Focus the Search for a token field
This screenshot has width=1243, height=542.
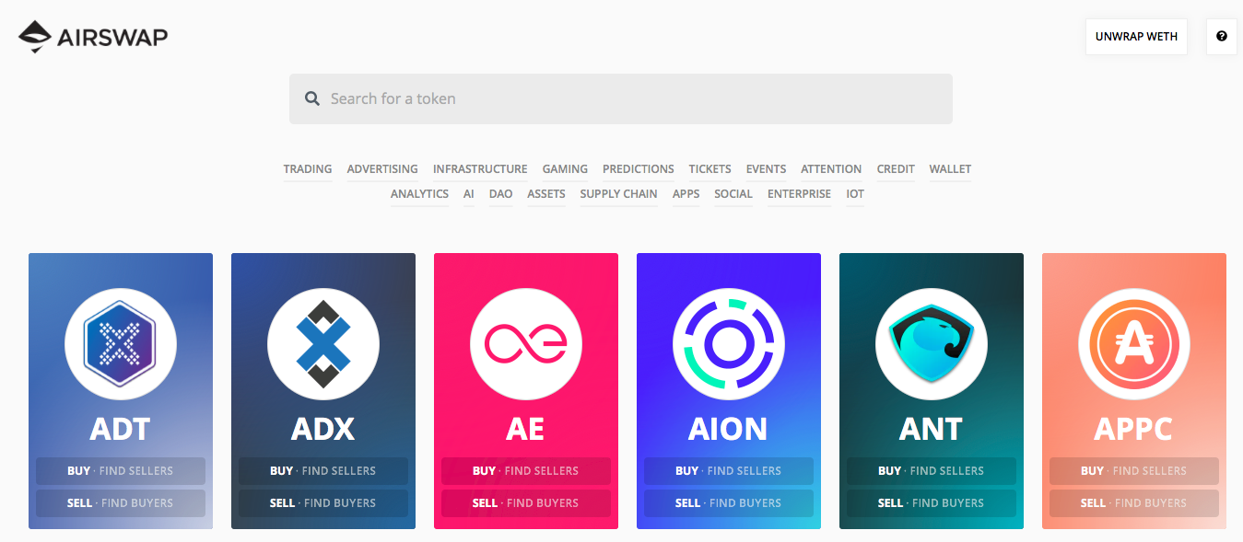pyautogui.click(x=621, y=98)
